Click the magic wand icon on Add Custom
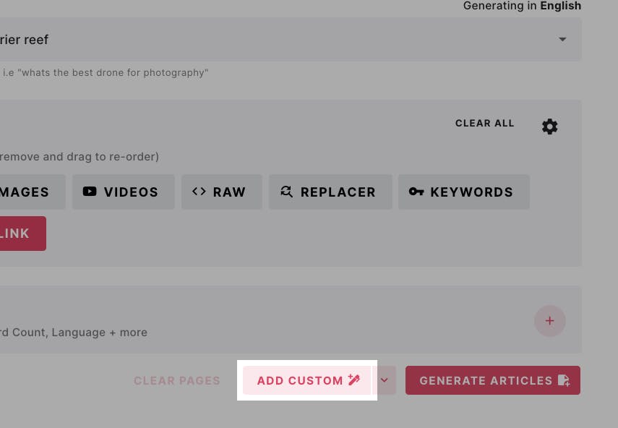618x428 pixels. [x=354, y=380]
